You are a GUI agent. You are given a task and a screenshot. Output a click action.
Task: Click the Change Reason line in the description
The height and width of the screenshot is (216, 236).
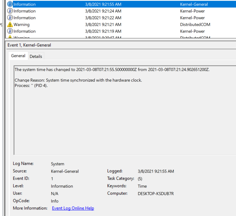[x=78, y=80]
